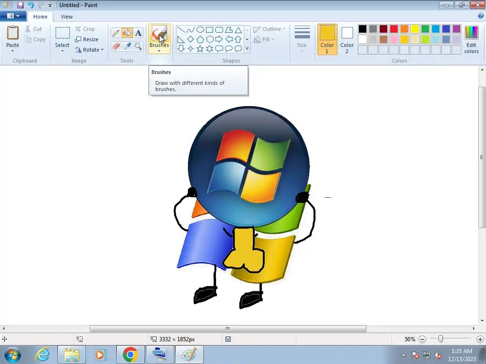This screenshot has width=486, height=364.
Task: Pick the purple color swatch
Action: 456,29
